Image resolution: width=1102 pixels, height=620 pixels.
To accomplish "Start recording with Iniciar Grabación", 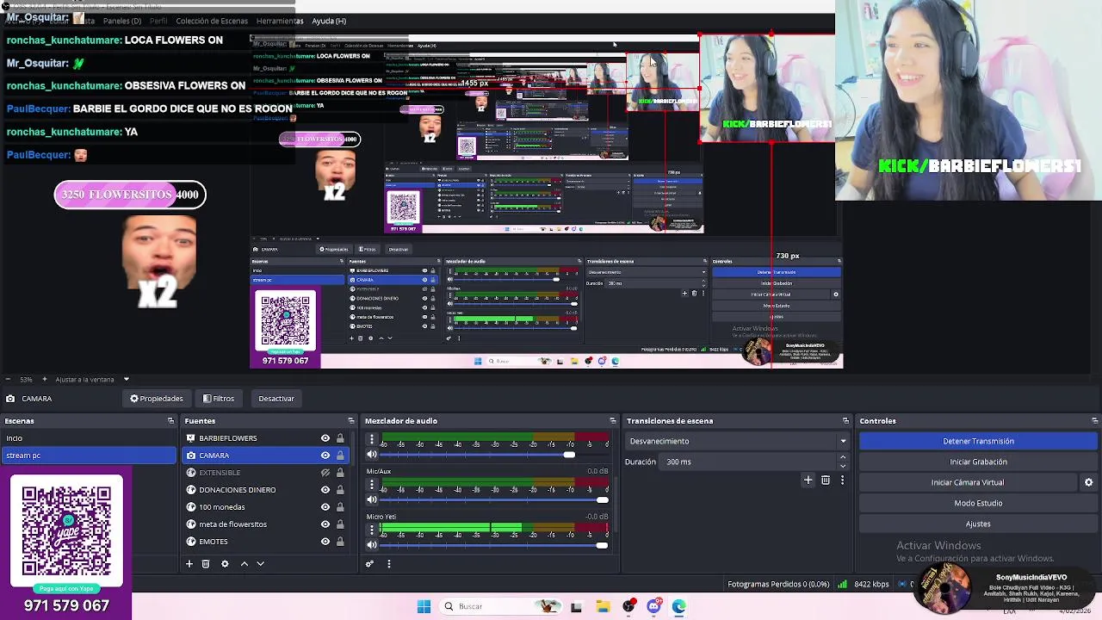I will pos(978,462).
